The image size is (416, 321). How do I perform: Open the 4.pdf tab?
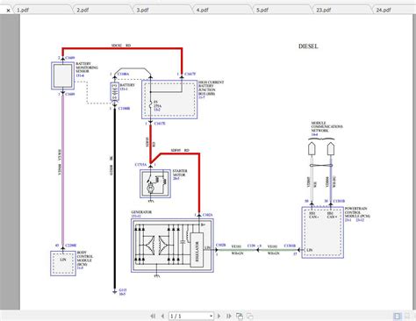(x=203, y=10)
